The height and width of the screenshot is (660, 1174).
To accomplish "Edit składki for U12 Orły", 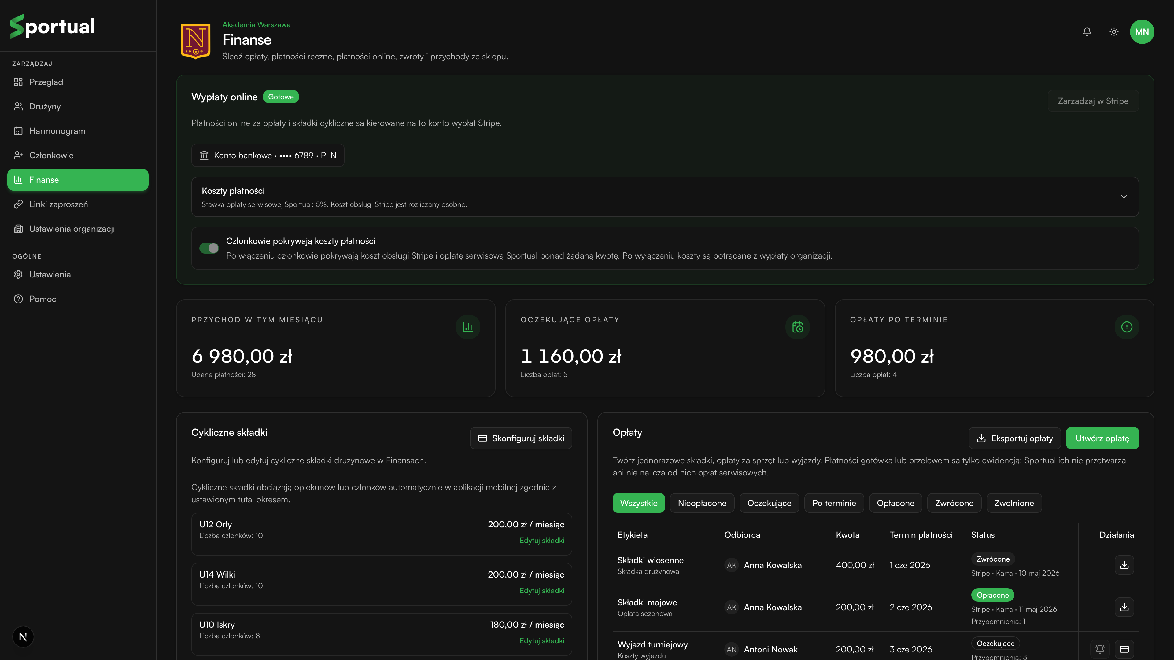I will point(542,540).
